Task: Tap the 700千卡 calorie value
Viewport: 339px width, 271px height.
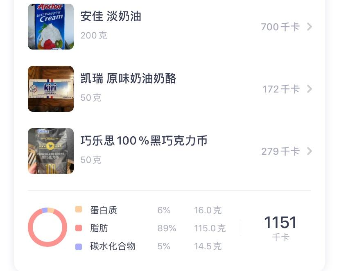Action: coord(280,27)
